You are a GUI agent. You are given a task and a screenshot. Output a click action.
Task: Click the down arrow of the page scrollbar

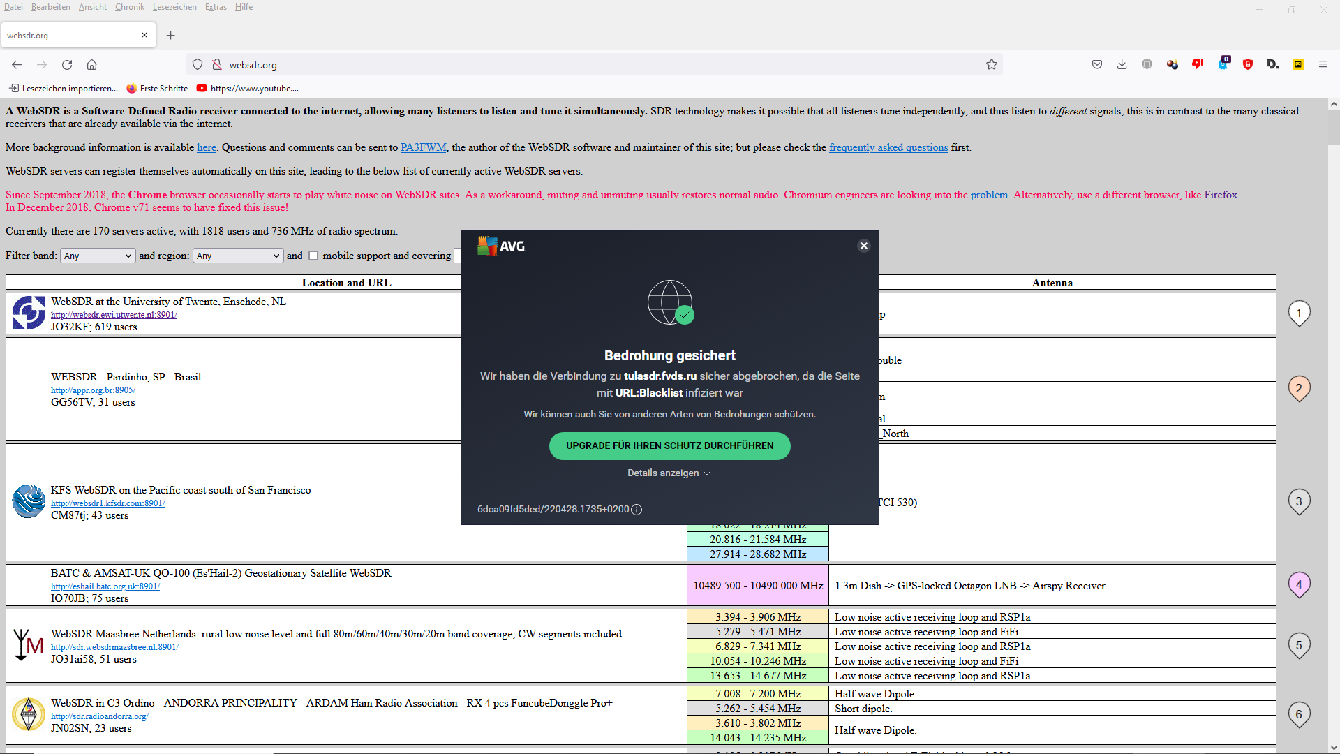(1334, 748)
